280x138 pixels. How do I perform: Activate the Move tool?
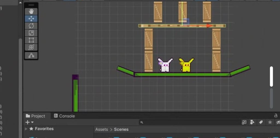coord(31,19)
